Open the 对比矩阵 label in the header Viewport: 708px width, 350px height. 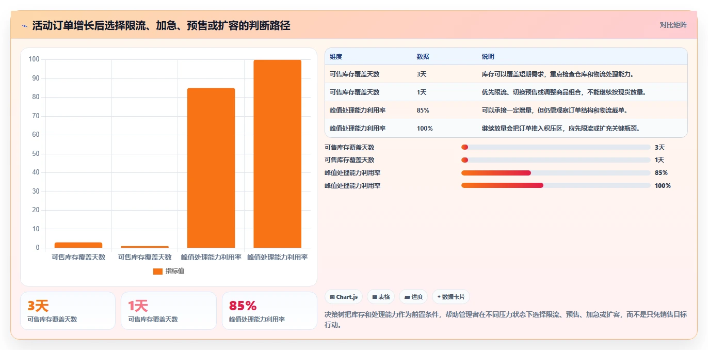point(673,25)
